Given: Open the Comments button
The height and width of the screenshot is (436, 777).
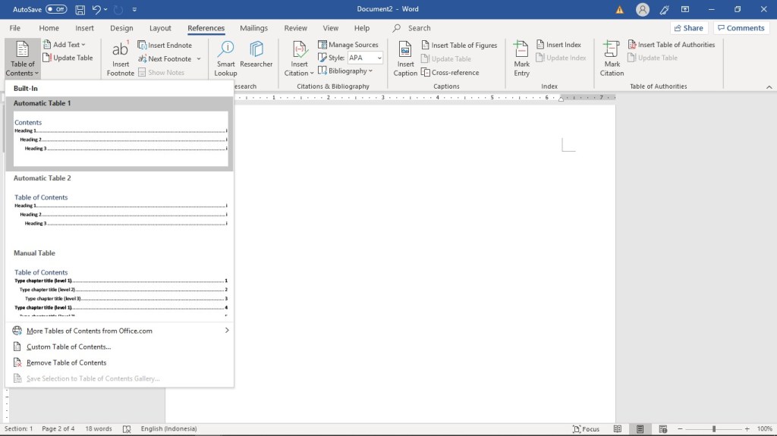Looking at the screenshot, I should click(x=741, y=28).
